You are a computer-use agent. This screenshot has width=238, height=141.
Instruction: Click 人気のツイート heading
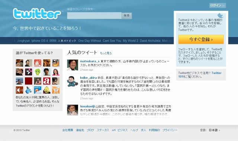[82, 53]
